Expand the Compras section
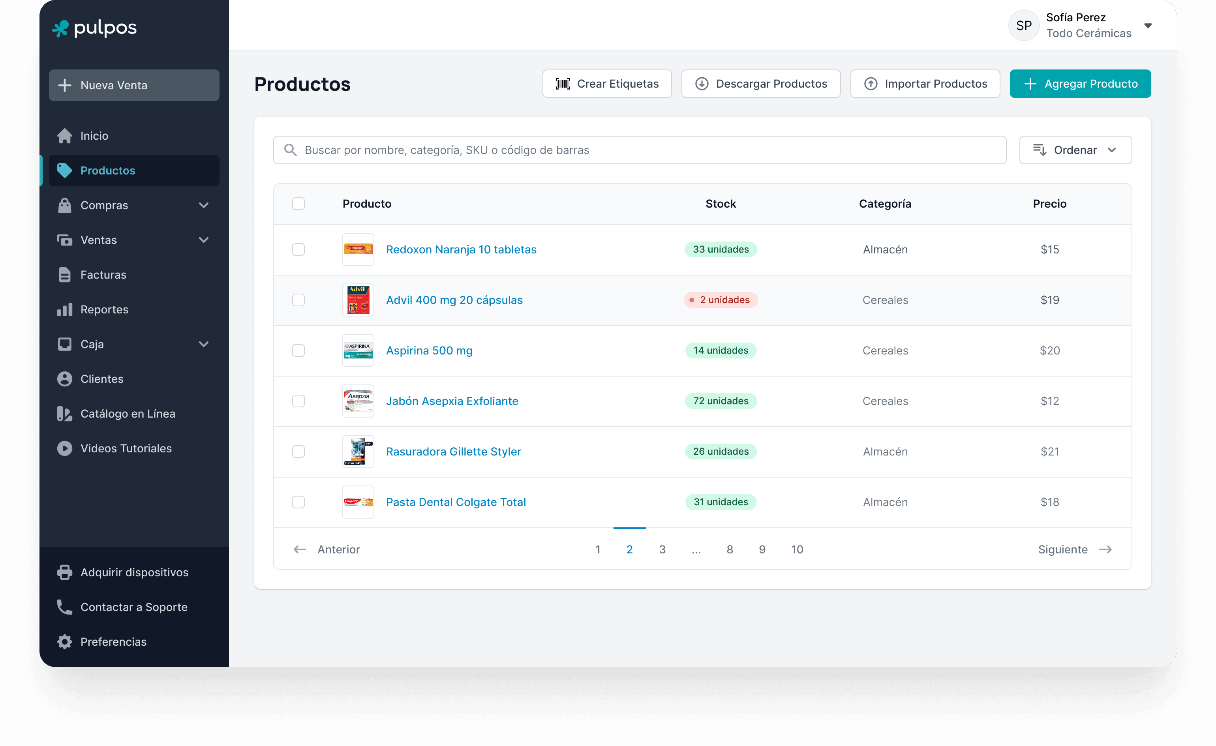The width and height of the screenshot is (1216, 746). [204, 205]
